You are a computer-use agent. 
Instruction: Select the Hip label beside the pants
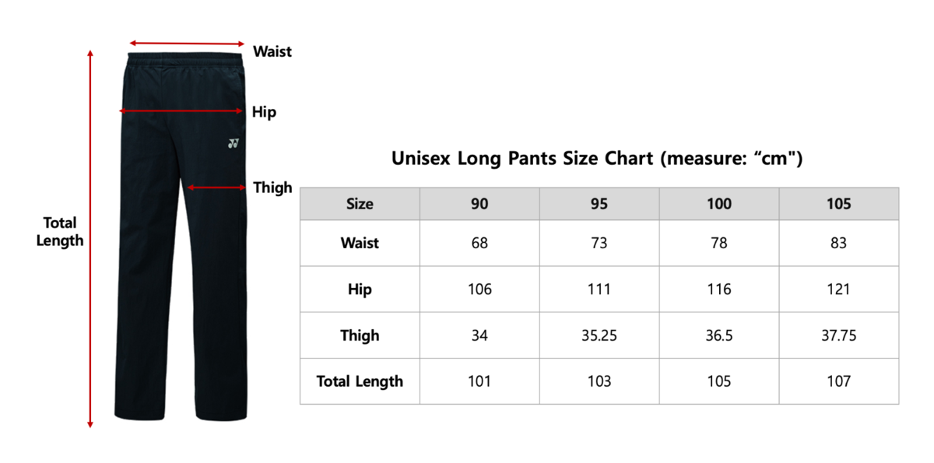point(264,112)
